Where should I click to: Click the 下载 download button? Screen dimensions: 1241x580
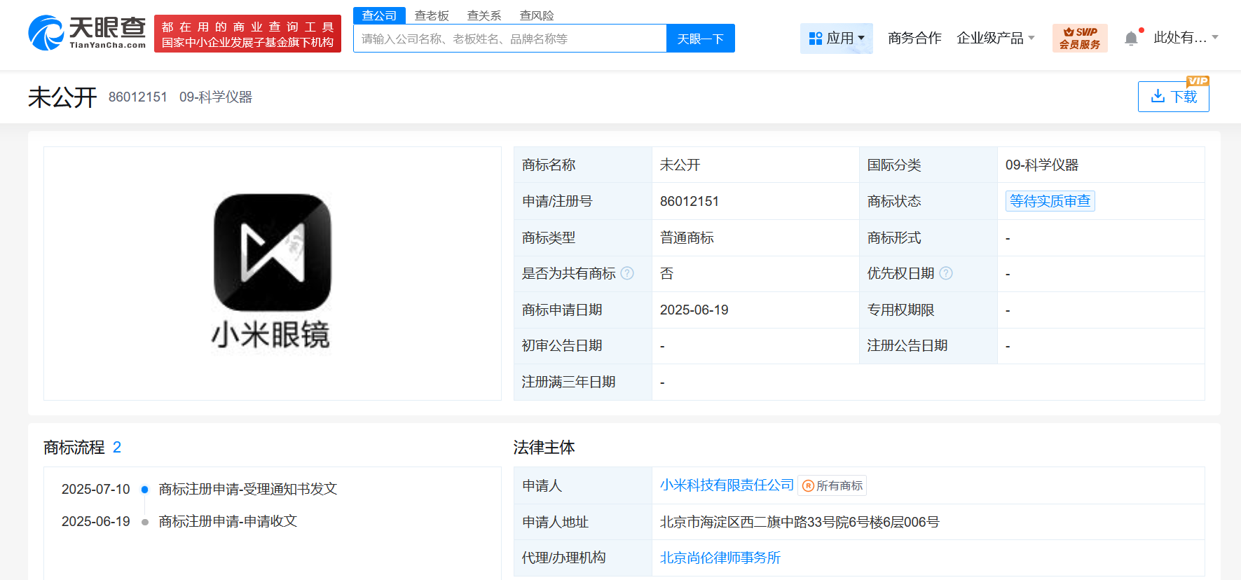[x=1174, y=97]
